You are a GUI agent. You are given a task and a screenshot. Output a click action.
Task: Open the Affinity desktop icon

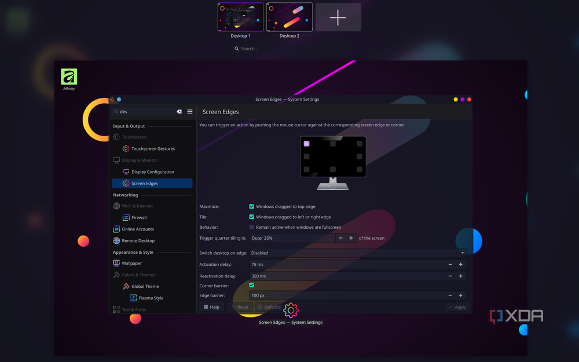click(x=69, y=79)
